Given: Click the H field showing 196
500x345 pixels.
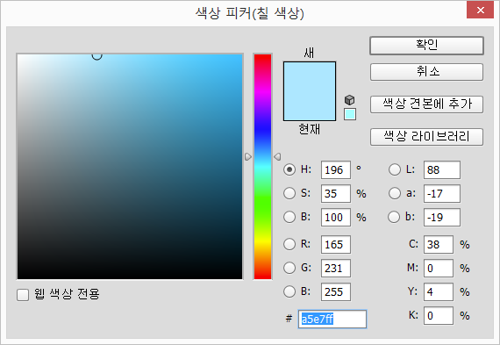Looking at the screenshot, I should tap(336, 169).
